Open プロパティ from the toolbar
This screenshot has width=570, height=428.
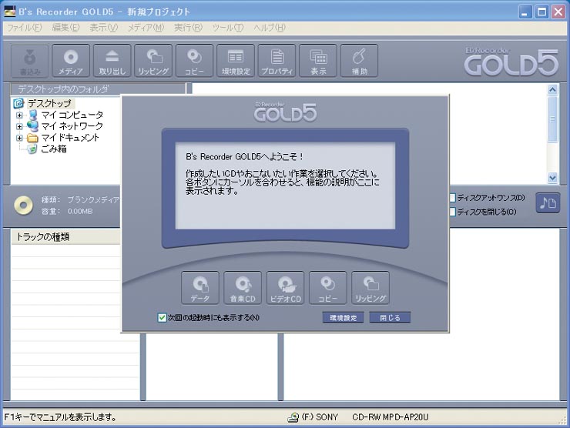[x=277, y=61]
